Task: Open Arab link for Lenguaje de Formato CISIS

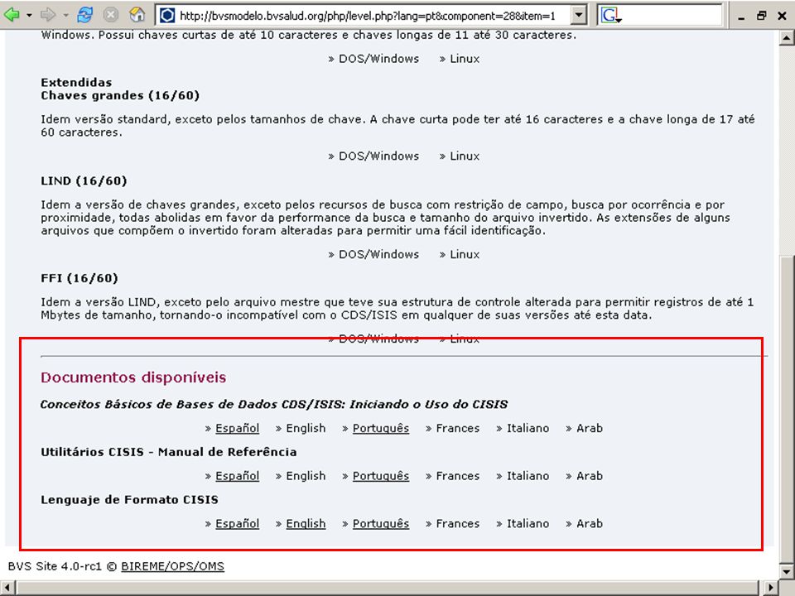Action: pos(589,524)
